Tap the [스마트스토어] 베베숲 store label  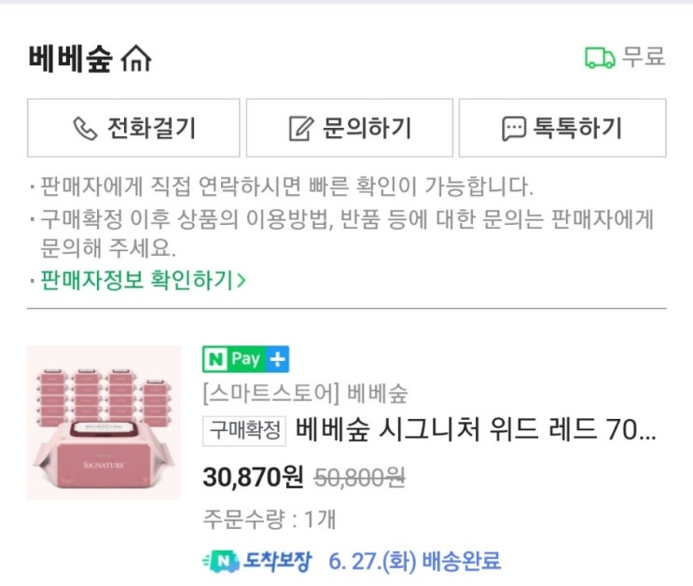click(x=305, y=393)
